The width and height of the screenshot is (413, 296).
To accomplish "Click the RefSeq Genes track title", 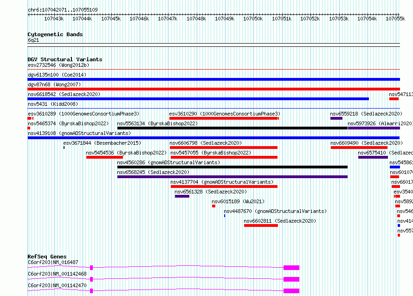I will click(47, 257).
